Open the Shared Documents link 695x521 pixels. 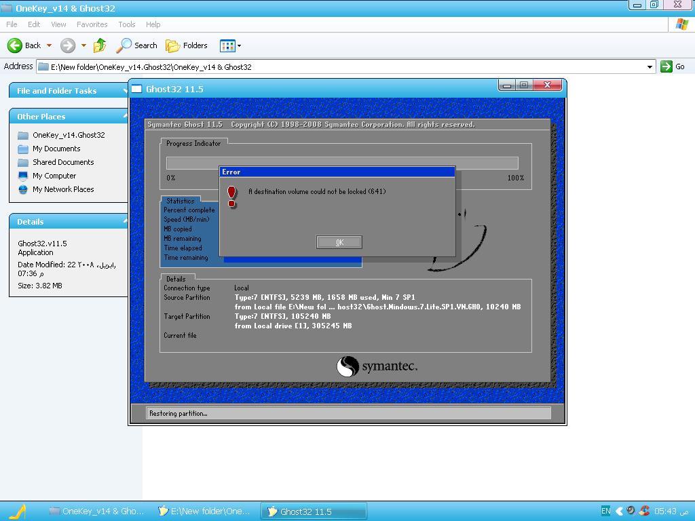click(63, 162)
